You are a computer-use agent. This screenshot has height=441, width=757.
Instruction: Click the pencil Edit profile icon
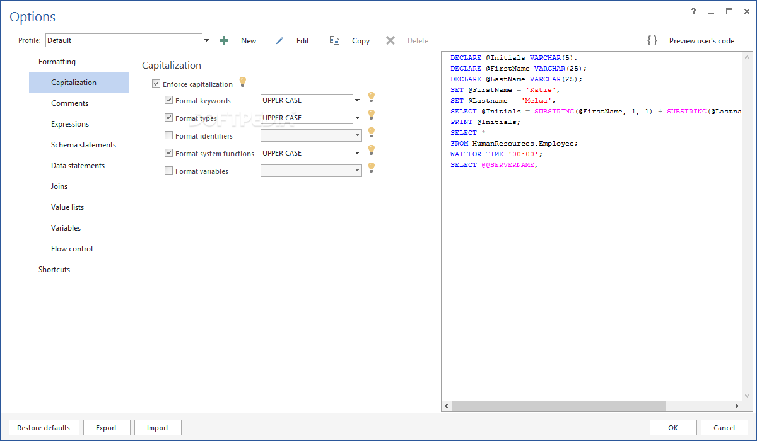pos(279,40)
